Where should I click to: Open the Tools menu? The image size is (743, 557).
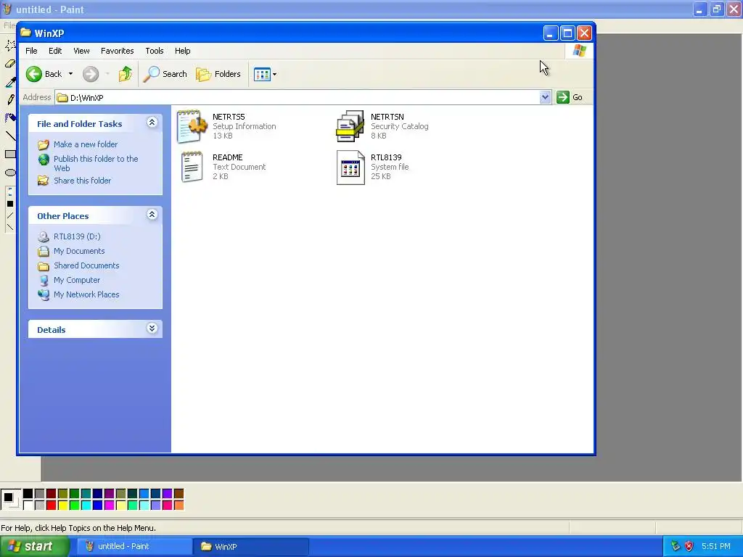[x=155, y=51]
